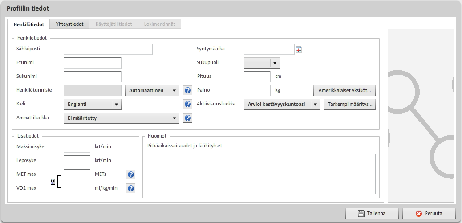Focus the Leposyke input field

pyautogui.click(x=77, y=161)
